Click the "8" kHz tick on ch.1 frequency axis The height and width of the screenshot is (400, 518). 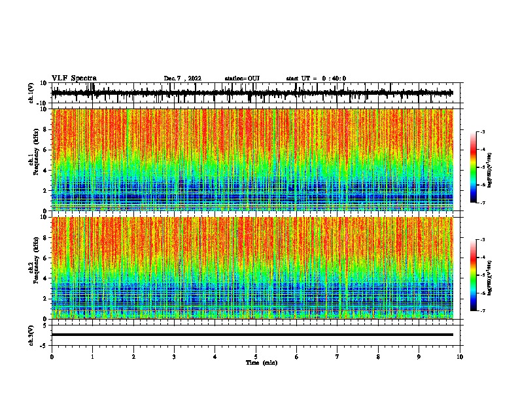pos(45,129)
